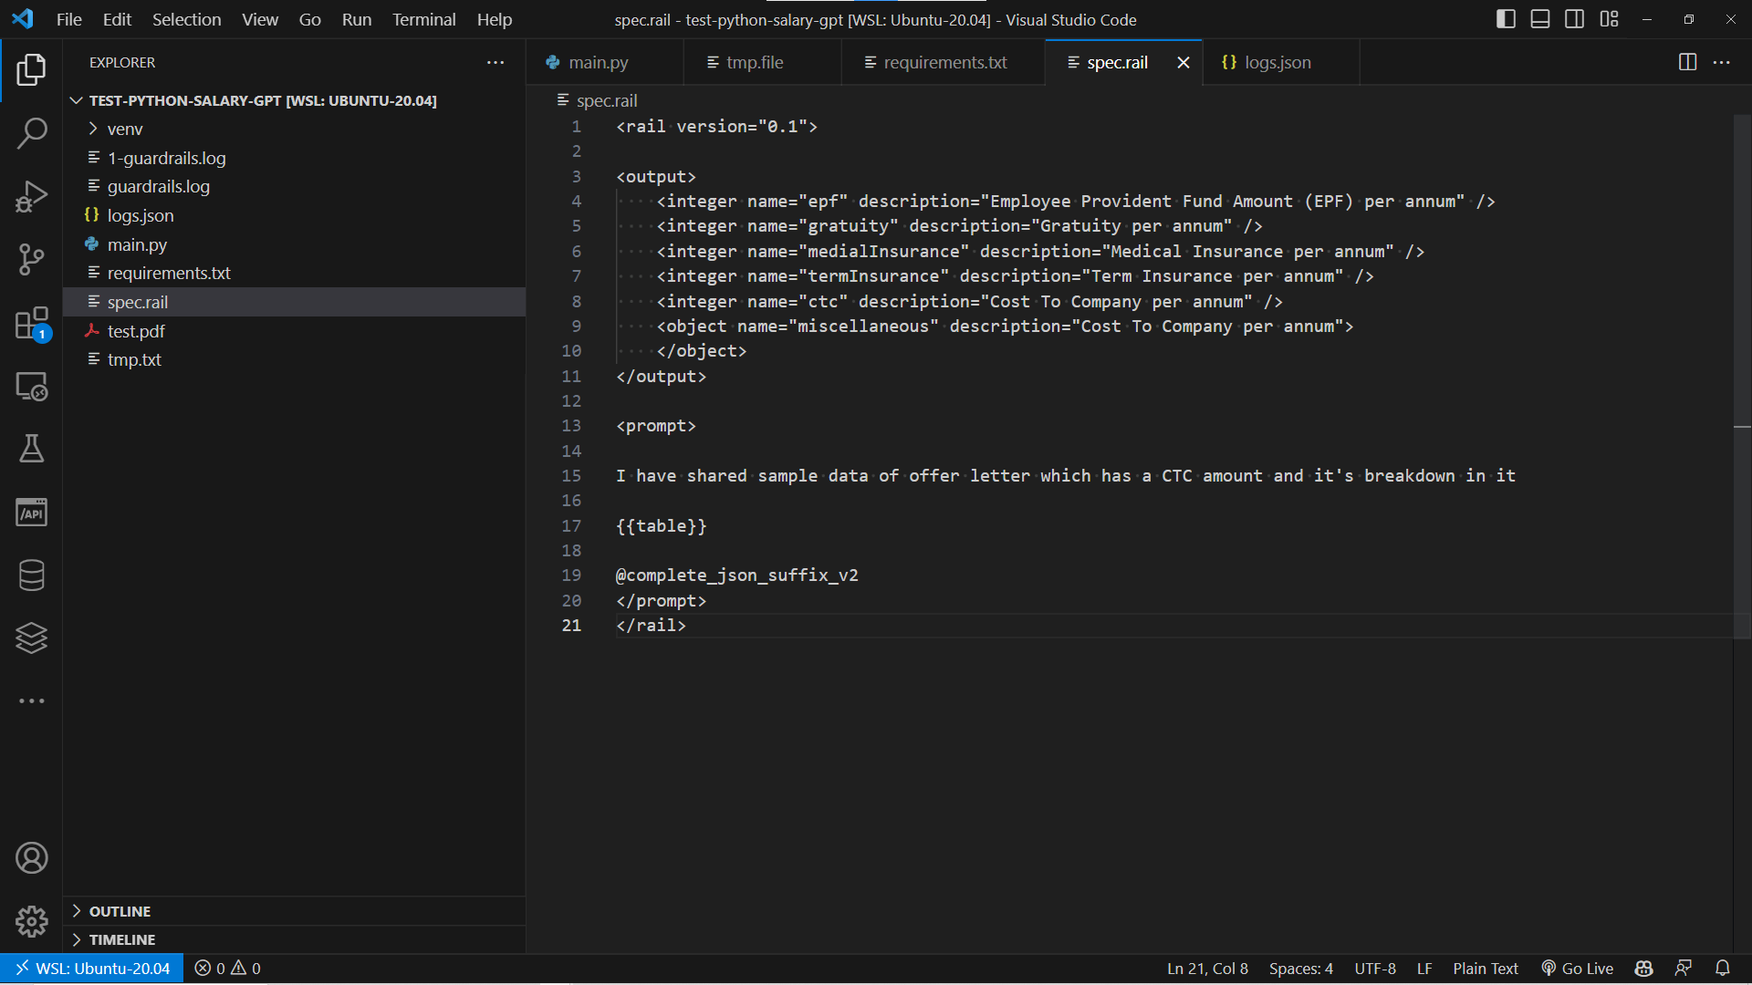Open the Search view
The height and width of the screenshot is (985, 1752).
pos(33,133)
